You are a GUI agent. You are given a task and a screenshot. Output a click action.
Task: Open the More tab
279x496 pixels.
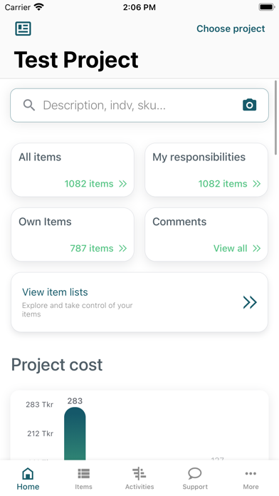pyautogui.click(x=251, y=479)
